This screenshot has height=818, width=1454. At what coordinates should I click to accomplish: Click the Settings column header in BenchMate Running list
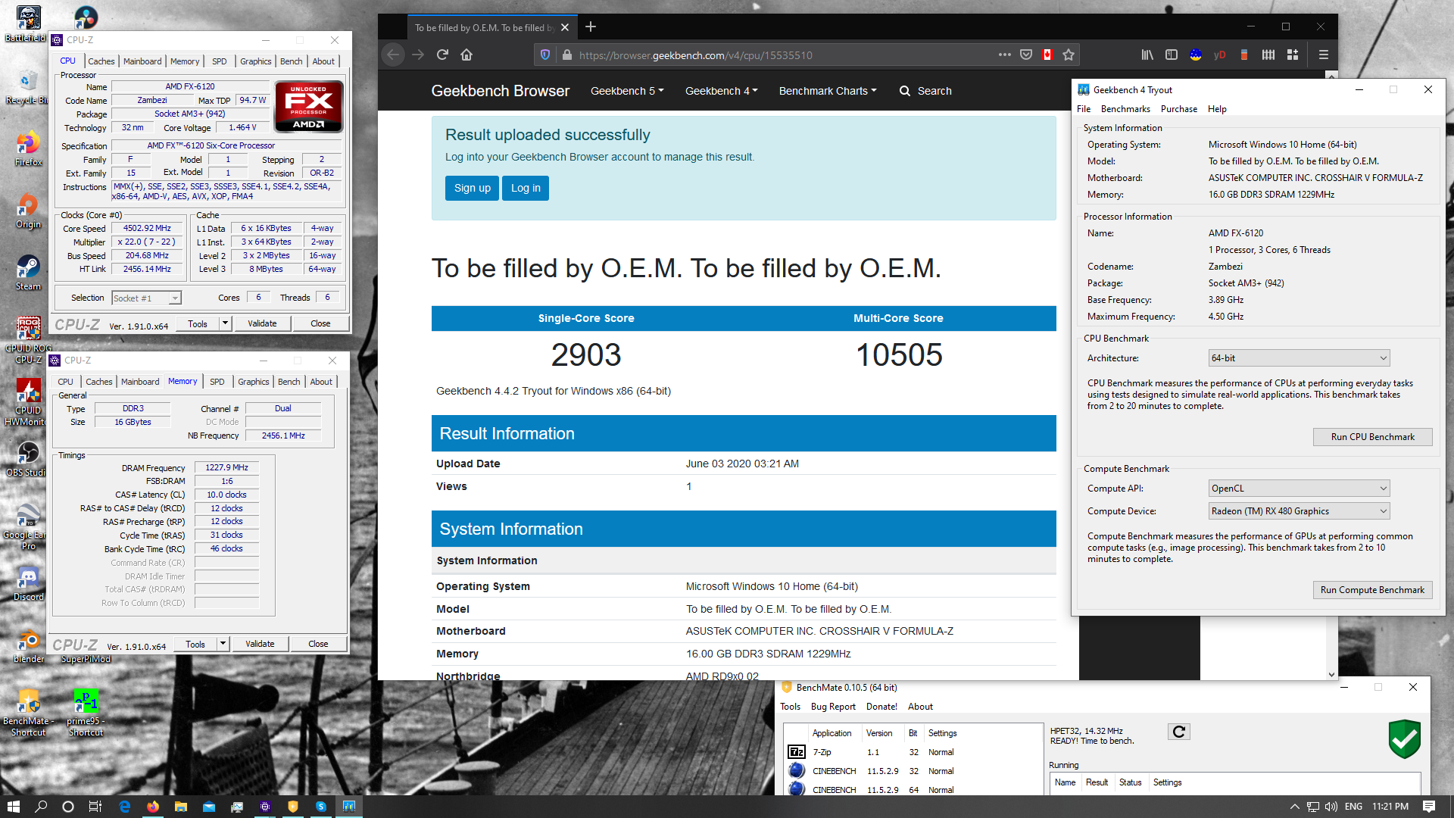tap(1167, 782)
